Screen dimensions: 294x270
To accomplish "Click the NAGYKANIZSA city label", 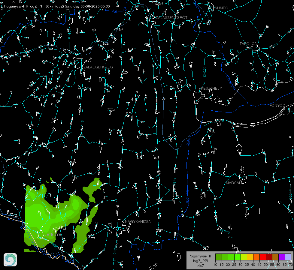I will point(138,222).
